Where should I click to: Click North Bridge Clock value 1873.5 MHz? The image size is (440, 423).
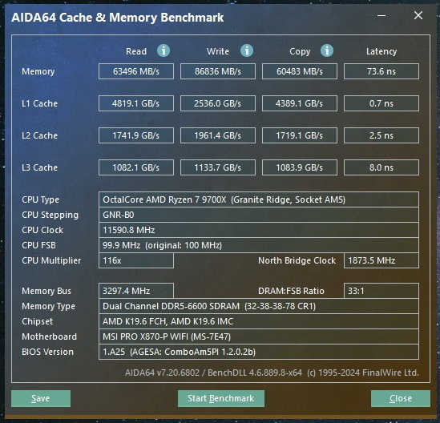coord(381,260)
